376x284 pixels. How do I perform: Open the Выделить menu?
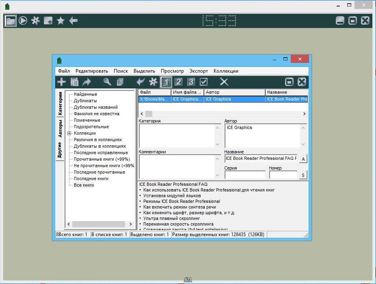(145, 71)
